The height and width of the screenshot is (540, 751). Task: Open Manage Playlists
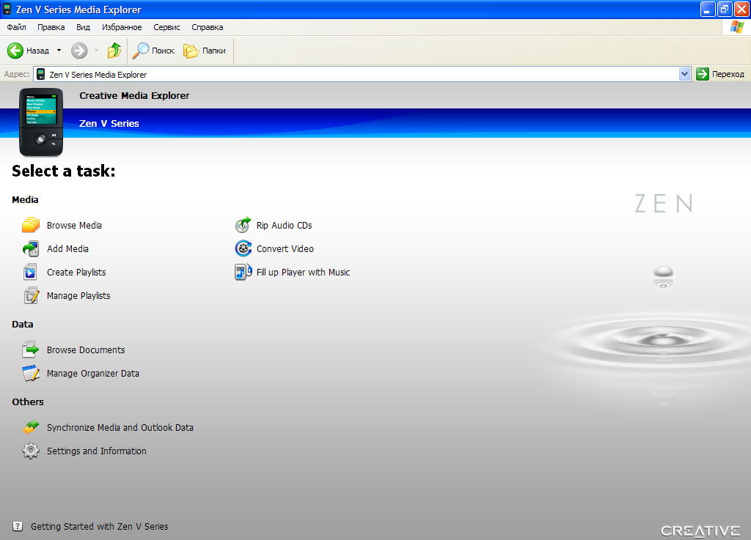point(78,295)
